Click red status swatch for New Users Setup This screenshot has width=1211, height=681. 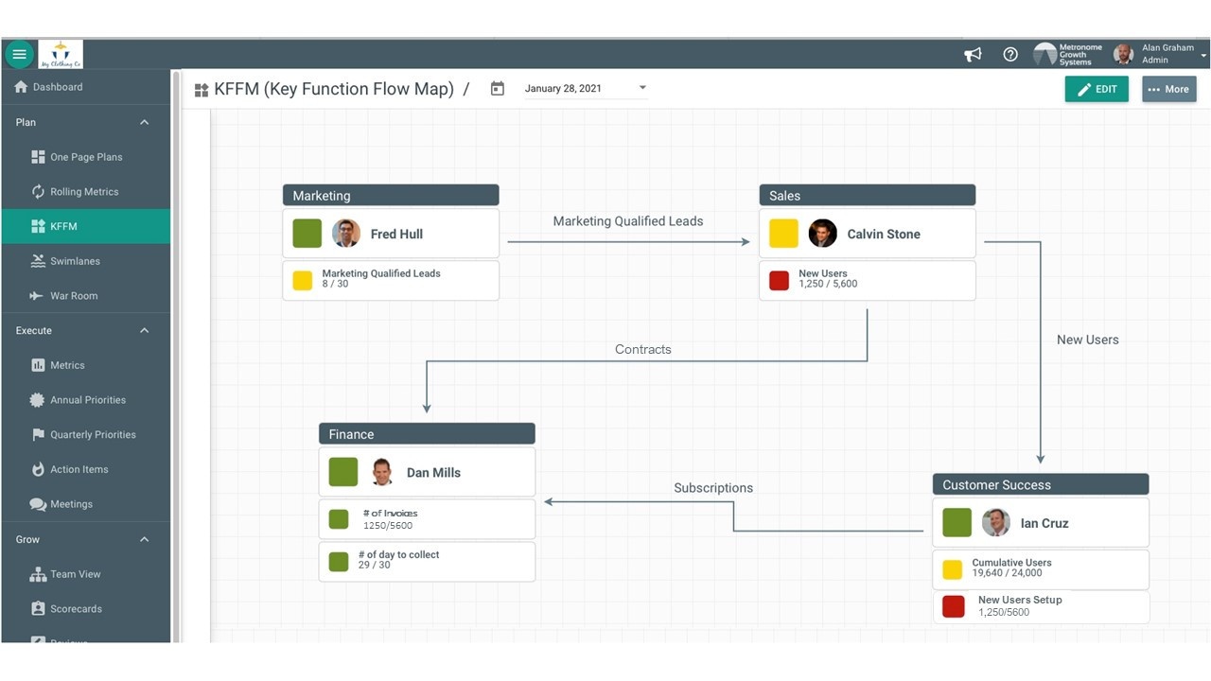954,606
